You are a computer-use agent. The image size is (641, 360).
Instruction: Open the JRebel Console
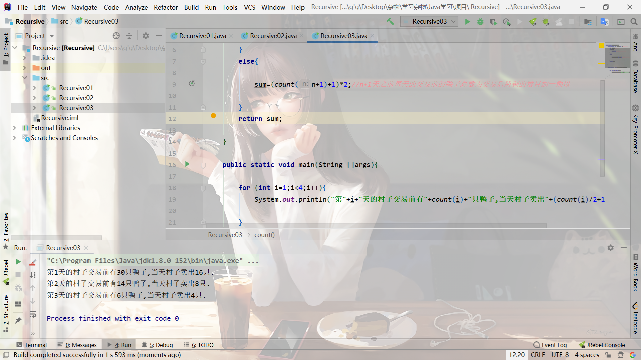(602, 345)
